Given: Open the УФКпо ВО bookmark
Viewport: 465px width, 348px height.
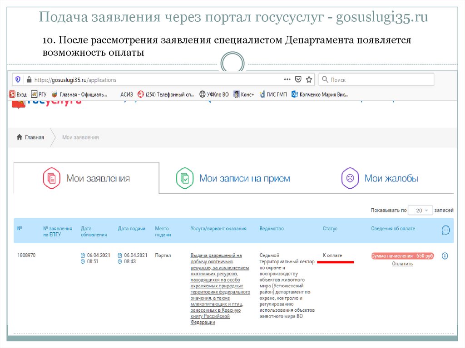Looking at the screenshot, I should pos(214,94).
